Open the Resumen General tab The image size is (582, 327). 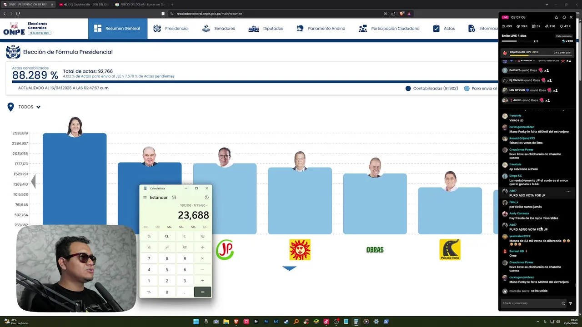118,29
